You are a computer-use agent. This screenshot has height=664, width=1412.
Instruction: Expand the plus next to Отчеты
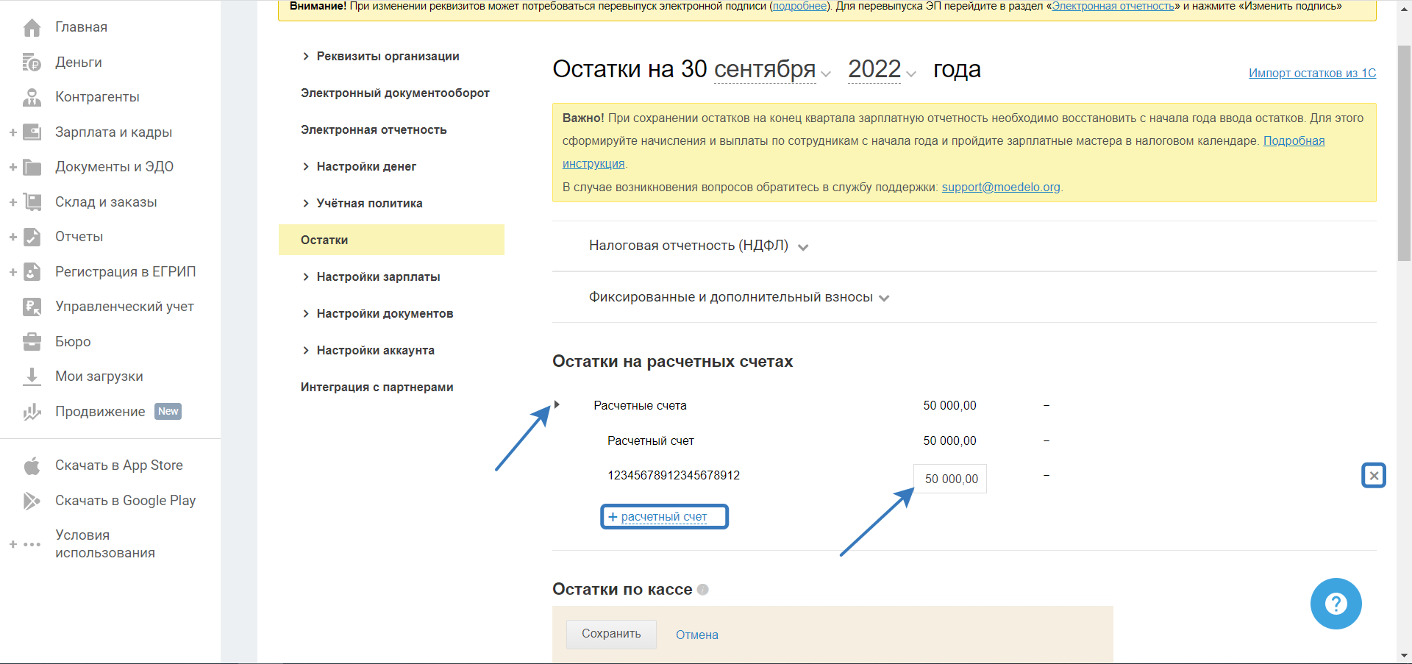[x=13, y=237]
